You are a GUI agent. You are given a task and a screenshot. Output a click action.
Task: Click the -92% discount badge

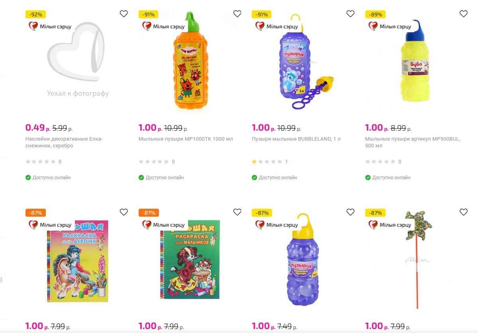click(35, 14)
